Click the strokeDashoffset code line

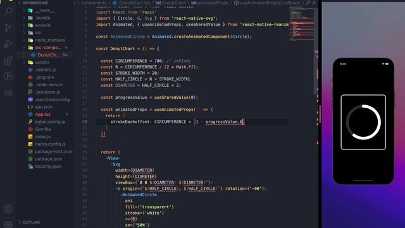coord(177,122)
